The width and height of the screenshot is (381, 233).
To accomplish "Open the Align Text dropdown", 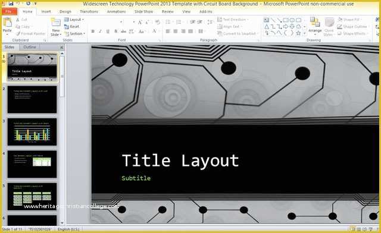I will (x=230, y=27).
